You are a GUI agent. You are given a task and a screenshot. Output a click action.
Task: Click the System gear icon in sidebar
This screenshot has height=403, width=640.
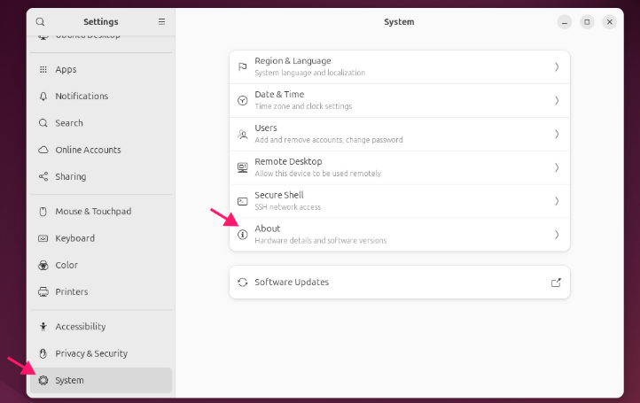click(43, 380)
